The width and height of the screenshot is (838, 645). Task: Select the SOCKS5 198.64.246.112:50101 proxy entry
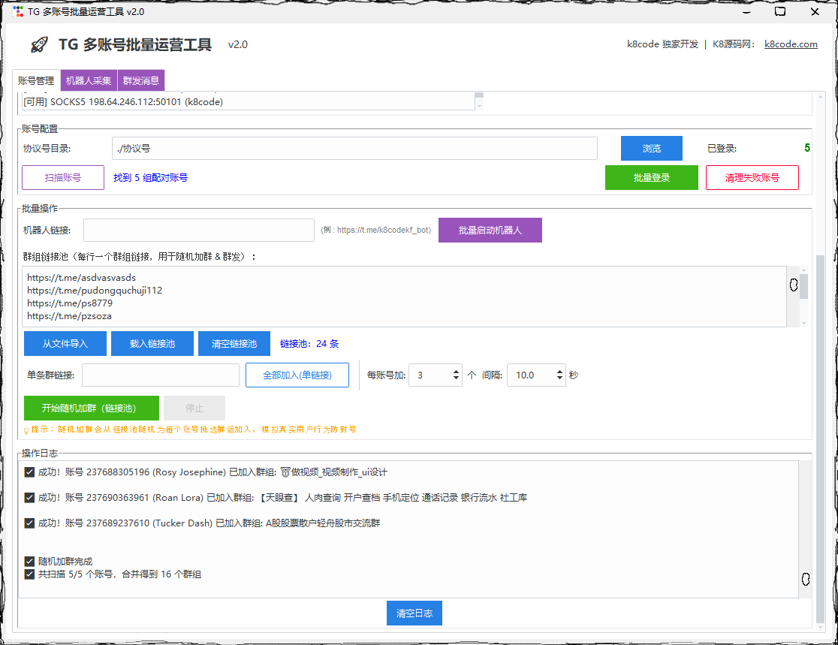click(248, 102)
